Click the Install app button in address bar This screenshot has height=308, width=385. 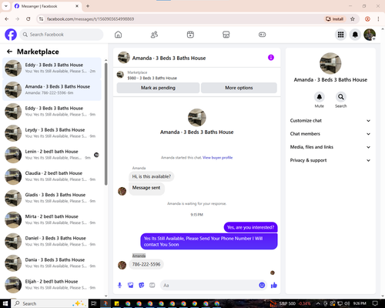click(334, 19)
